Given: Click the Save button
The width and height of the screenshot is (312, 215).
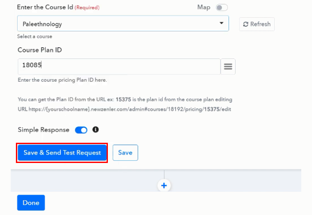Looking at the screenshot, I should 125,153.
